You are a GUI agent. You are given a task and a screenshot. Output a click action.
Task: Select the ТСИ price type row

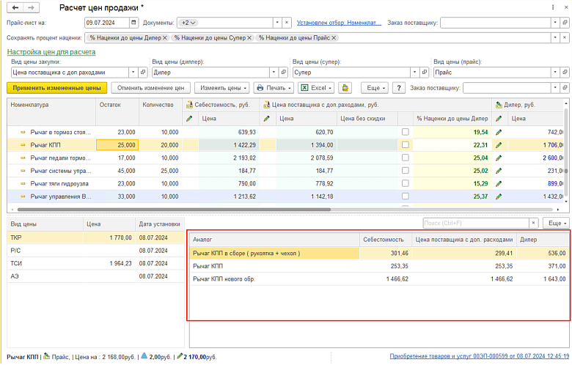[x=95, y=263]
